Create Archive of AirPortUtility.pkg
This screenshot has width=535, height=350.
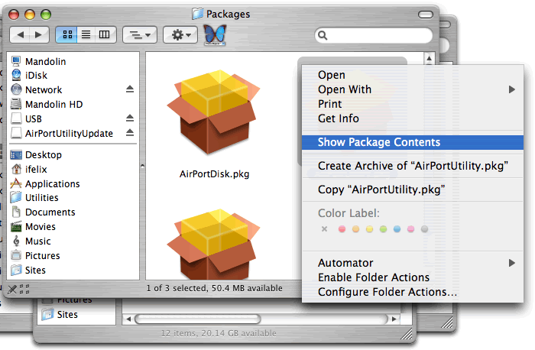(413, 166)
